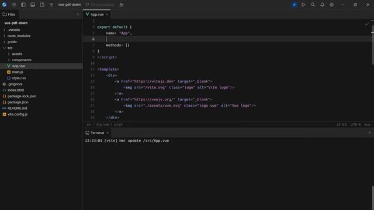Open the tools grid icon

51,5
